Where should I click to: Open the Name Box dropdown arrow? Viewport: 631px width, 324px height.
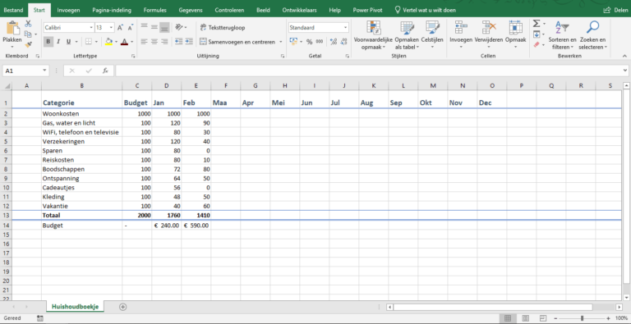44,71
